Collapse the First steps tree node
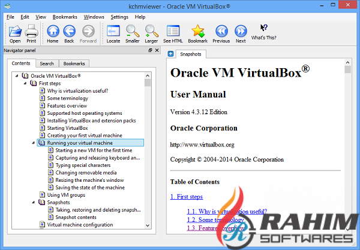This screenshot has width=360, height=250. point(25,83)
